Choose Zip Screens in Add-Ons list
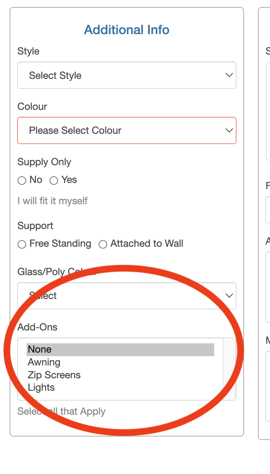The width and height of the screenshot is (270, 474). point(54,375)
